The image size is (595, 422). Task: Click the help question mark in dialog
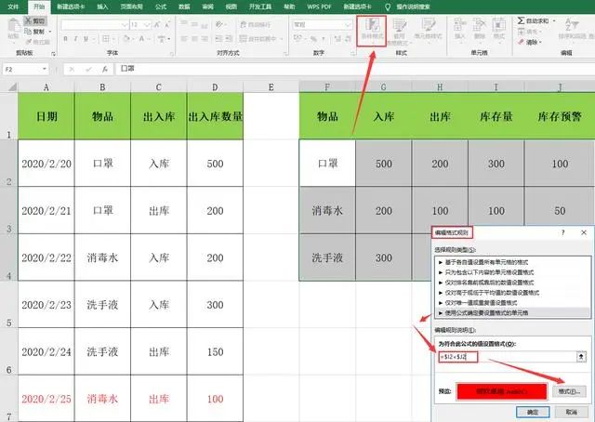(562, 231)
